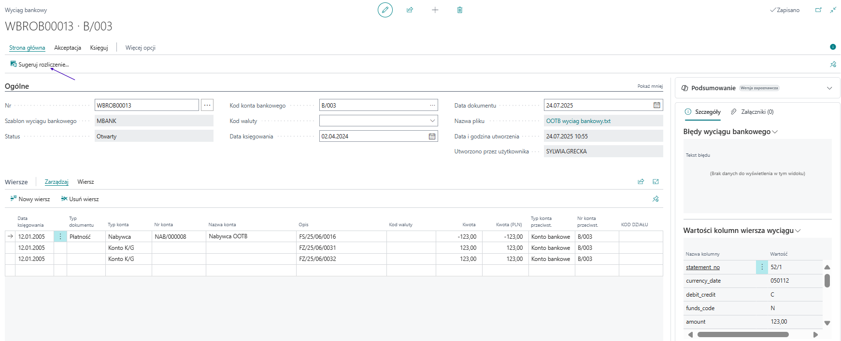Image resolution: width=841 pixels, height=341 pixels.
Task: Select cell FZ/25/06/0032 in Opis
Action: pos(341,259)
